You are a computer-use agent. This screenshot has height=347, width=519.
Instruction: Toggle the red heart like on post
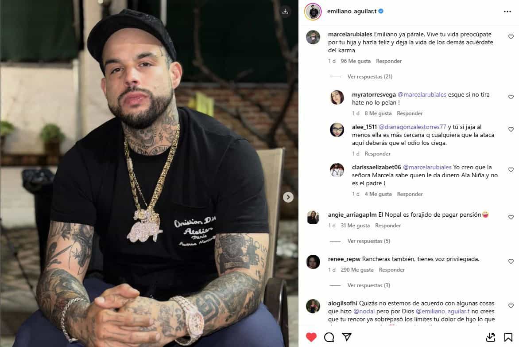point(311,337)
